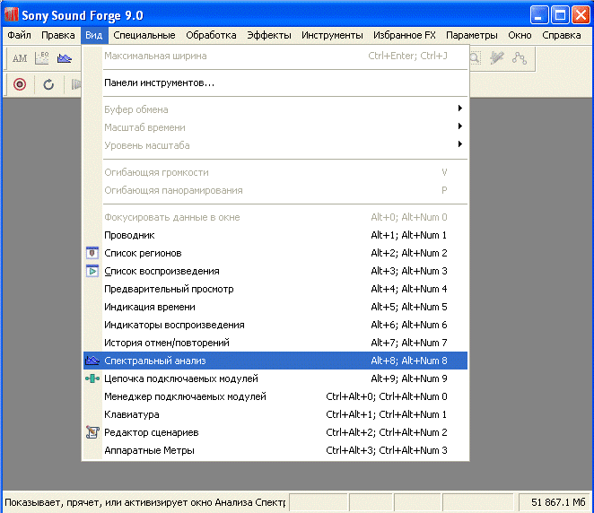Click the Редактор сценариев menu icon
Viewport: 594px width, 513px height.
coord(92,432)
